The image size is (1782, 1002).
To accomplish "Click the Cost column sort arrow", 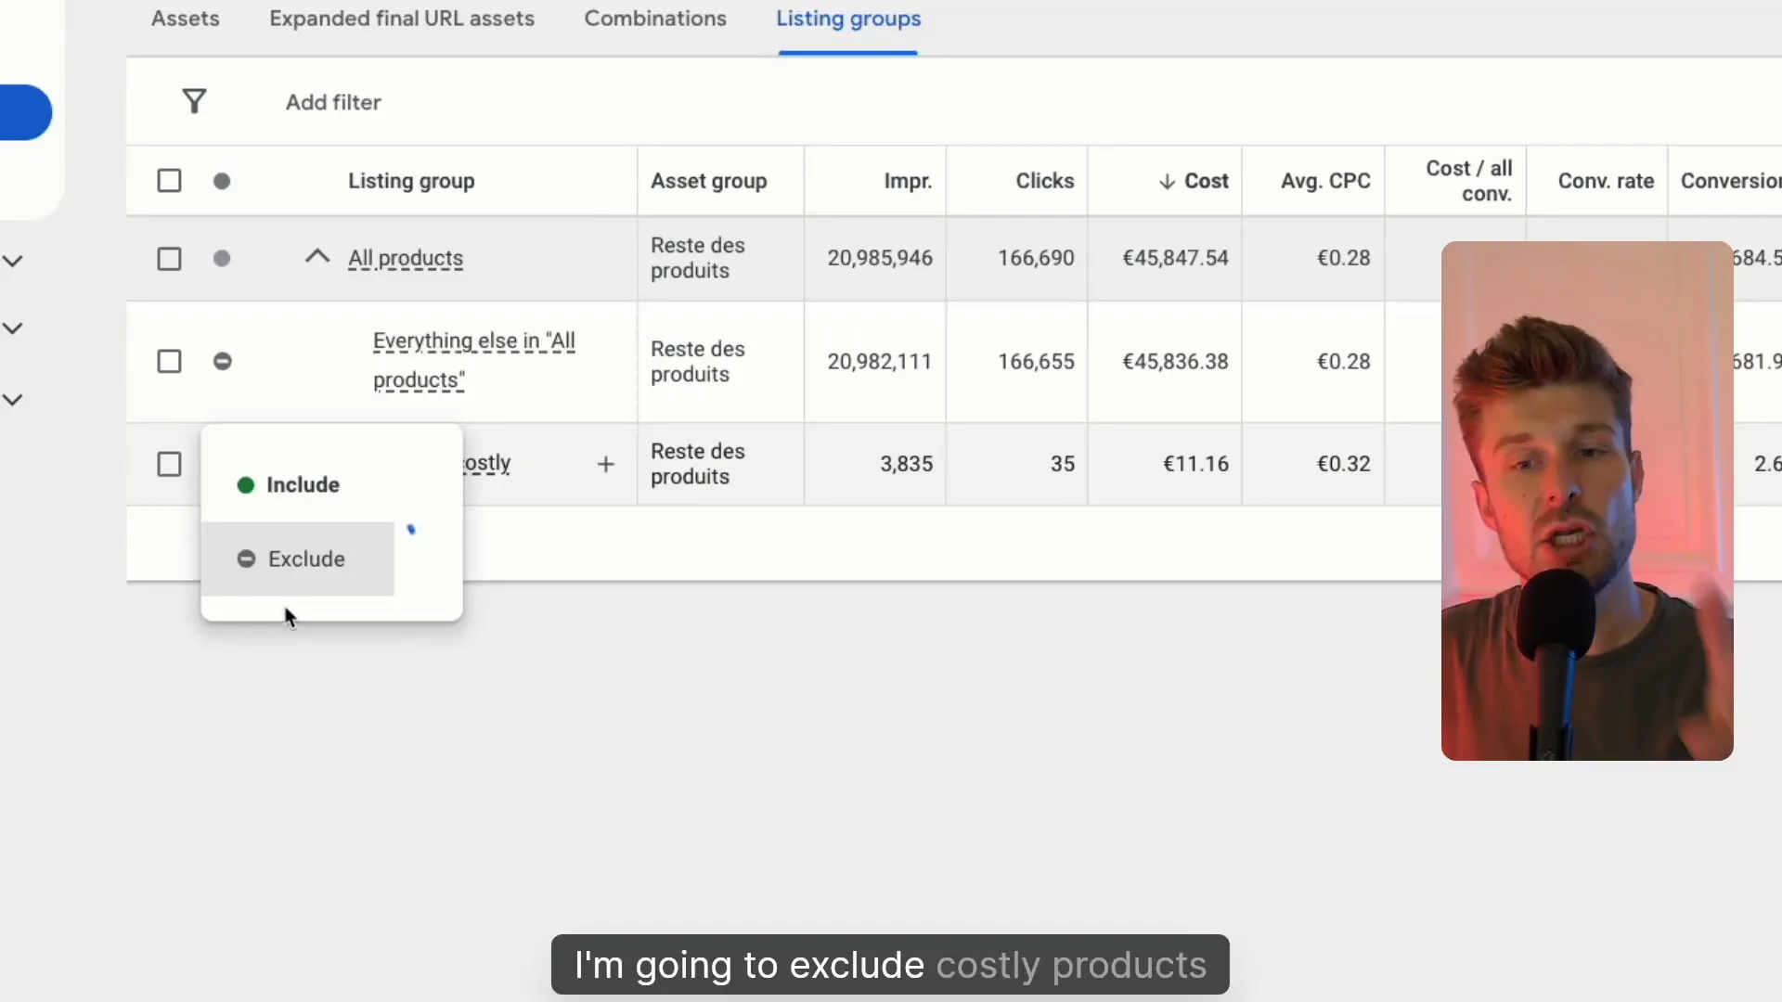I will tap(1167, 181).
